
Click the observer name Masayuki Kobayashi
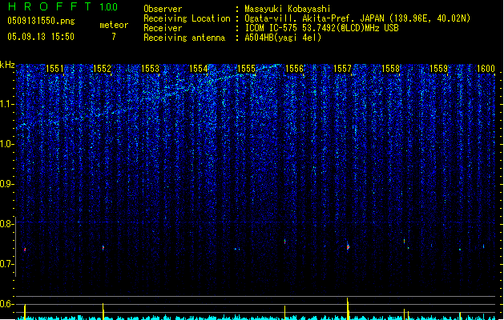point(288,9)
